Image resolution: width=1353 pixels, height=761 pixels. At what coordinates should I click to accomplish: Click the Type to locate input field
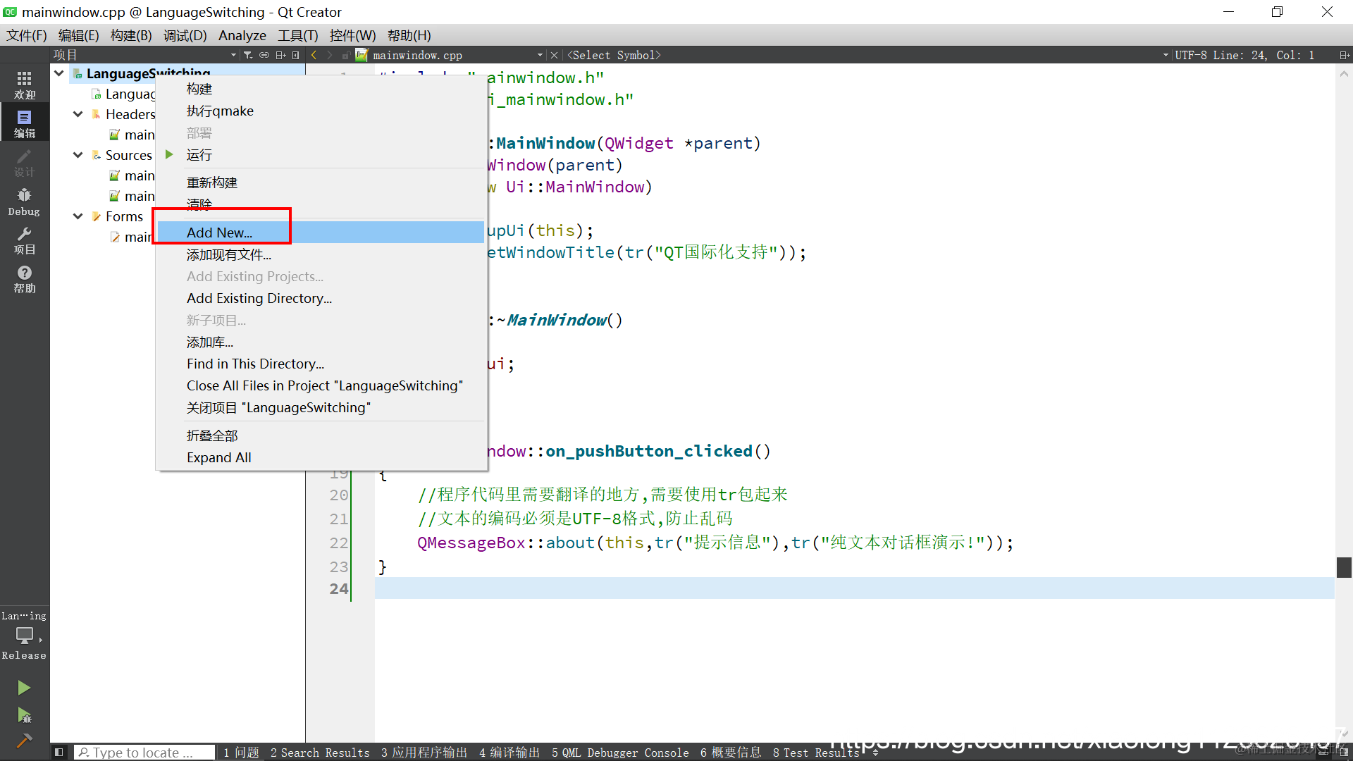pyautogui.click(x=144, y=753)
